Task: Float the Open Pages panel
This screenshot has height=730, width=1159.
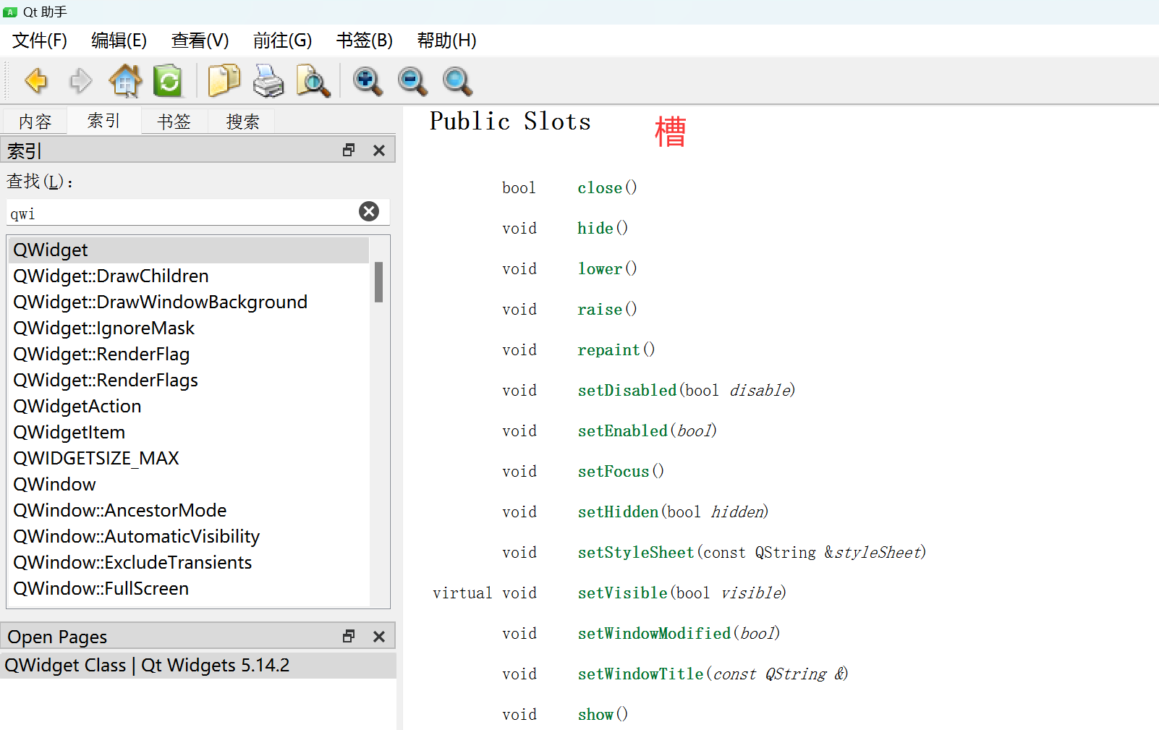Action: 349,636
